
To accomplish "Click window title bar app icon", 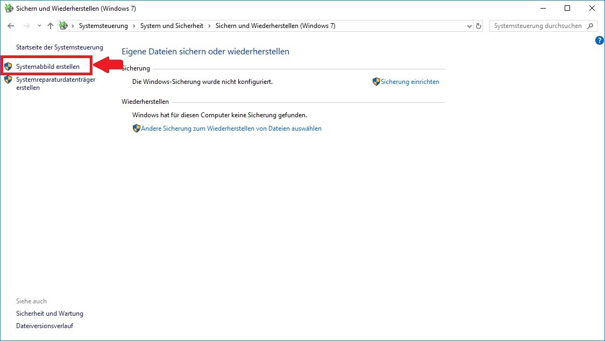I will coord(9,8).
